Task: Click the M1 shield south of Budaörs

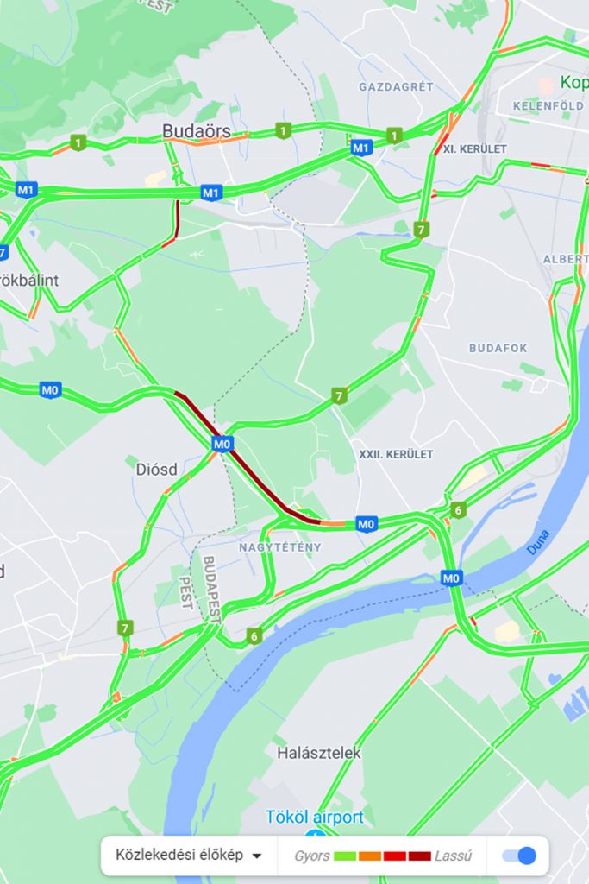Action: (210, 193)
